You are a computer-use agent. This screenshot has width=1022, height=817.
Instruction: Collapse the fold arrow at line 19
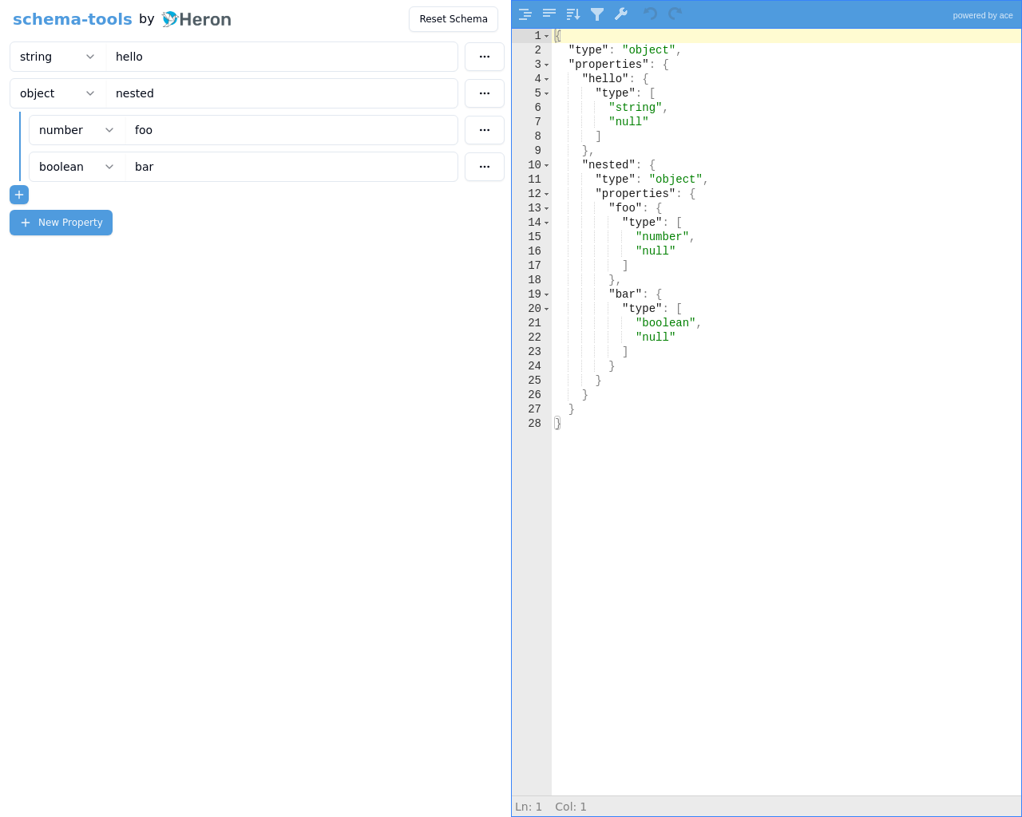pos(547,294)
